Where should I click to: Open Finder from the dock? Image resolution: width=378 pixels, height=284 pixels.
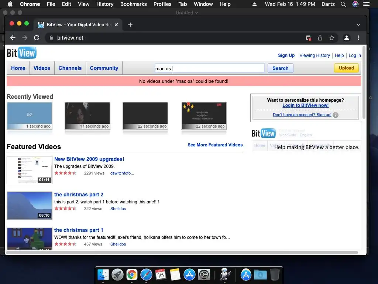(x=103, y=275)
